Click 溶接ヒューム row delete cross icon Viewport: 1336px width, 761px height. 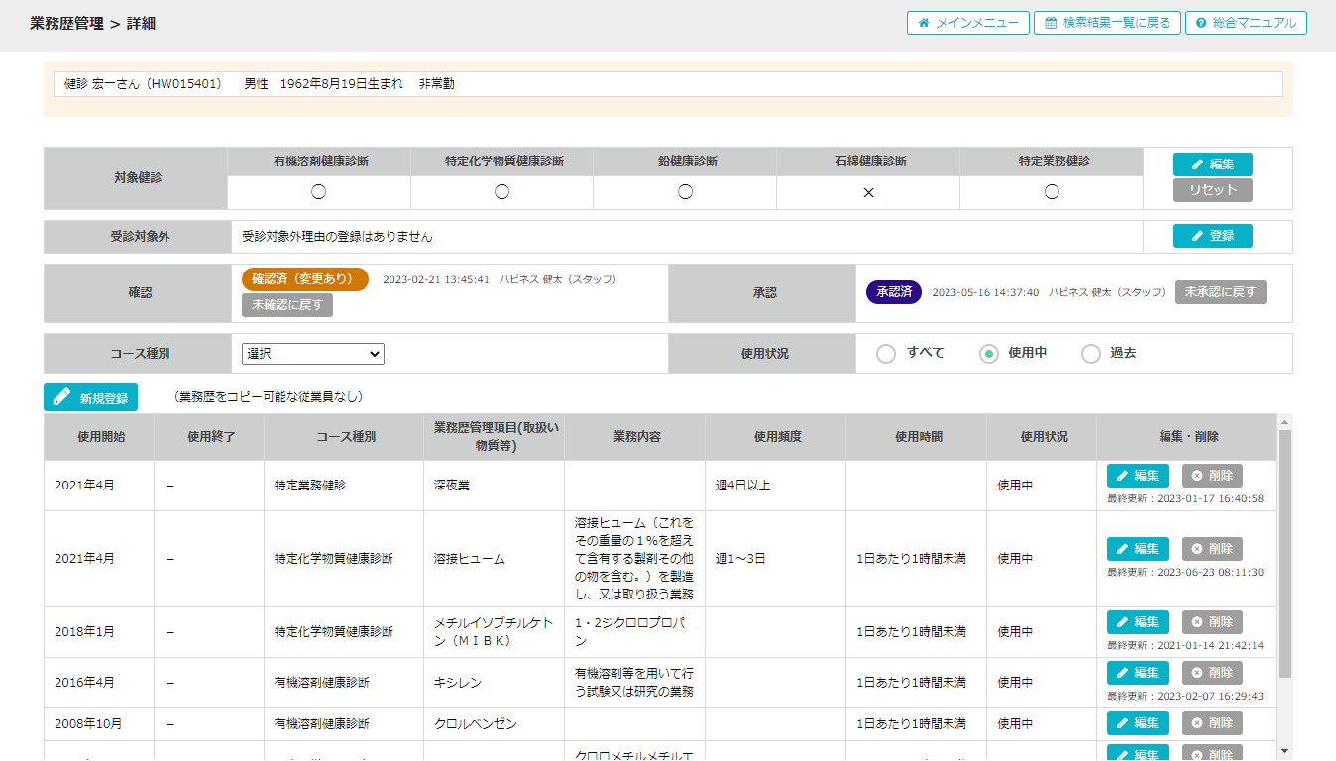1197,549
